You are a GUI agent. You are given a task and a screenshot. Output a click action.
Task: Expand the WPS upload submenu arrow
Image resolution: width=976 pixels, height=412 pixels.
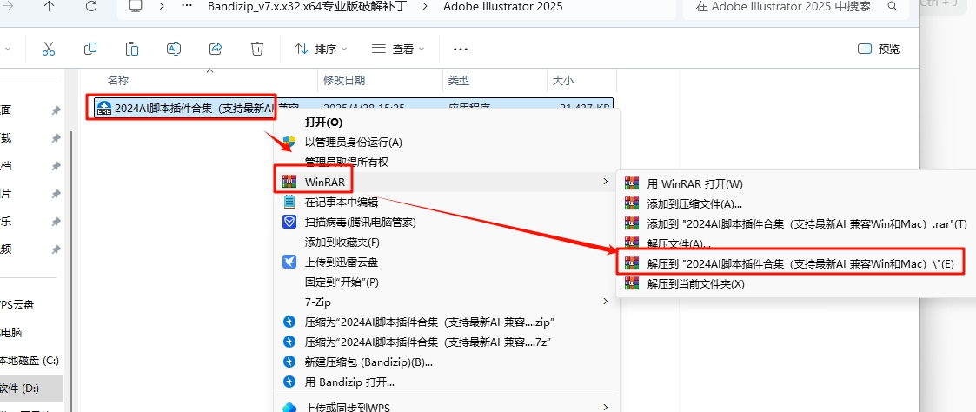tap(604, 407)
